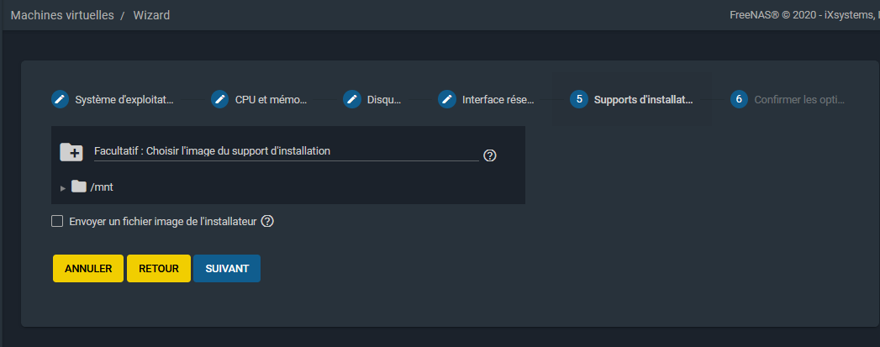Click the Machines virtuelles breadcrumb link
This screenshot has height=347, width=880.
pyautogui.click(x=62, y=15)
